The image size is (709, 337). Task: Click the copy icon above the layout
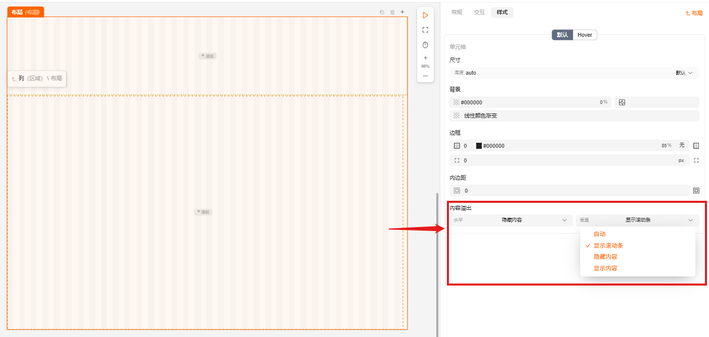[382, 12]
